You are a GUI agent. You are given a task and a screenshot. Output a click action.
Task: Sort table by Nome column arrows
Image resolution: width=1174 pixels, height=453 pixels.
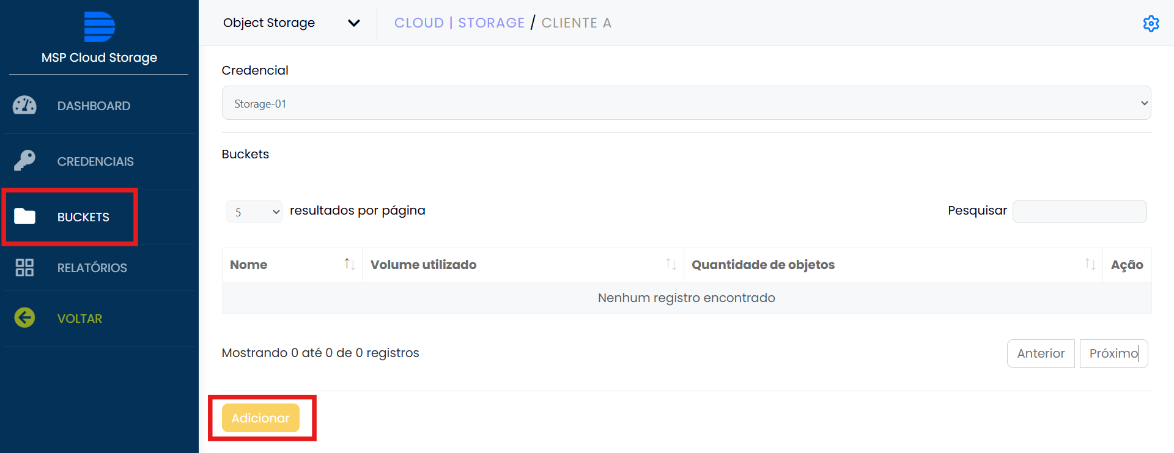(349, 264)
